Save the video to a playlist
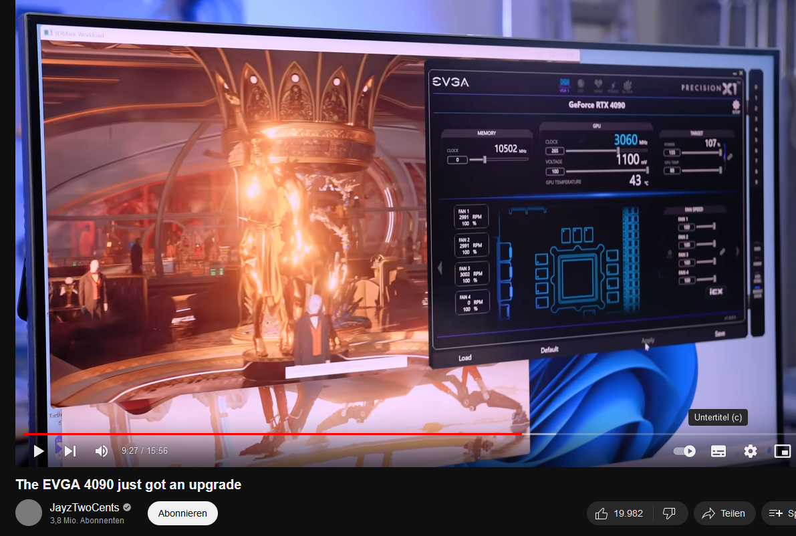The width and height of the screenshot is (796, 536). pyautogui.click(x=779, y=513)
